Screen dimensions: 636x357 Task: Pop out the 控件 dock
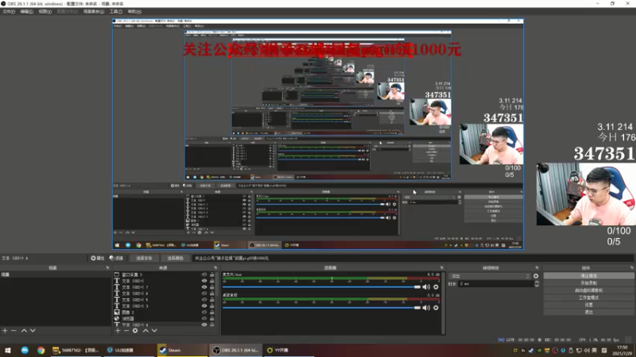tap(631, 267)
